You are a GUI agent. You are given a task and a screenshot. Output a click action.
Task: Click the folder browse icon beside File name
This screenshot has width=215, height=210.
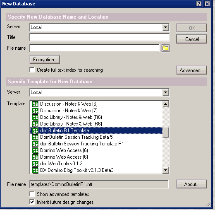tap(165, 48)
